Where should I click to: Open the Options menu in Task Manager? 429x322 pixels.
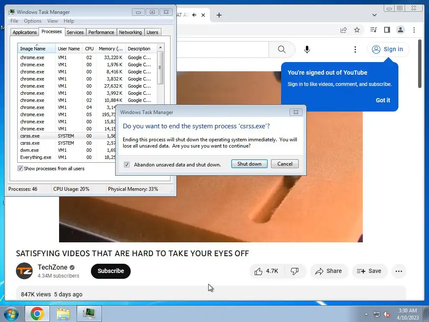pos(33,21)
